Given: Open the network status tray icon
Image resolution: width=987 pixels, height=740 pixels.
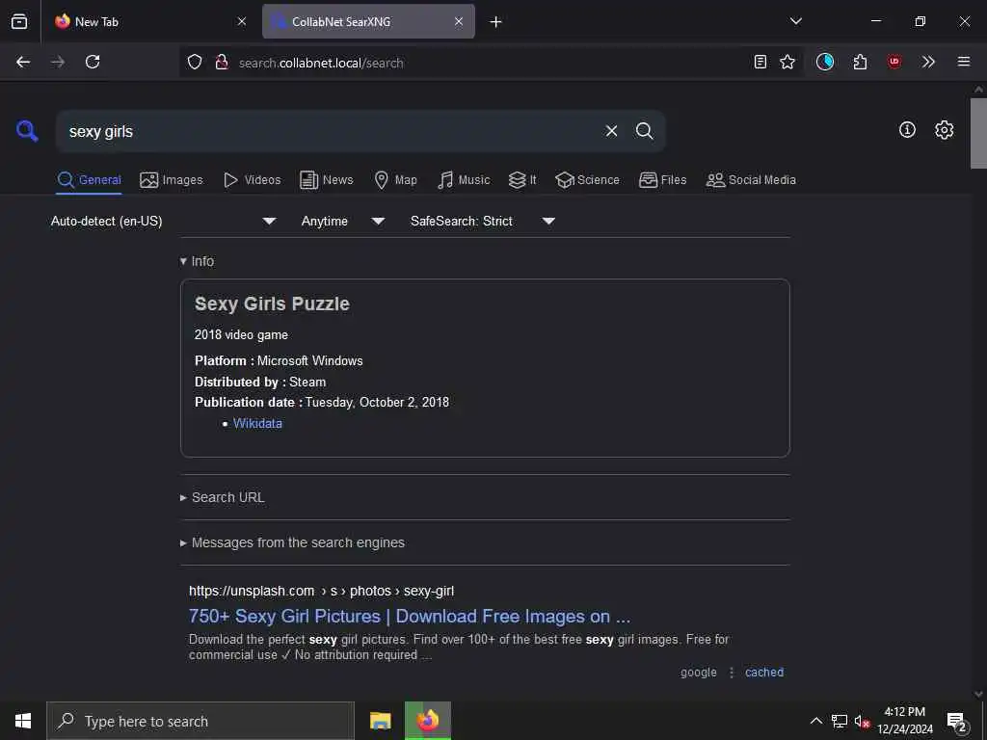Looking at the screenshot, I should coord(840,721).
